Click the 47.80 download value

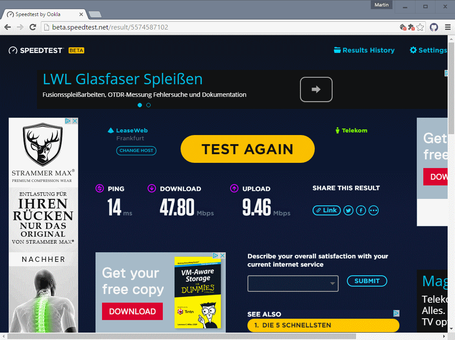[x=177, y=207]
